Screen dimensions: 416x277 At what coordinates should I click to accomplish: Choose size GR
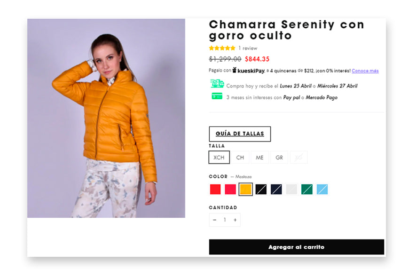pos(279,158)
